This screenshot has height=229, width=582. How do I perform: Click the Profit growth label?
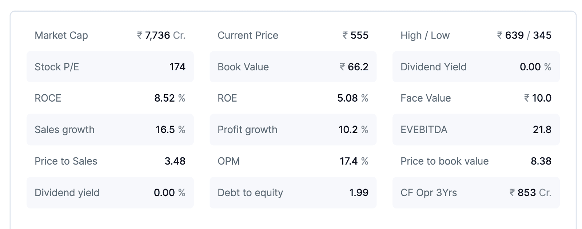[247, 130]
